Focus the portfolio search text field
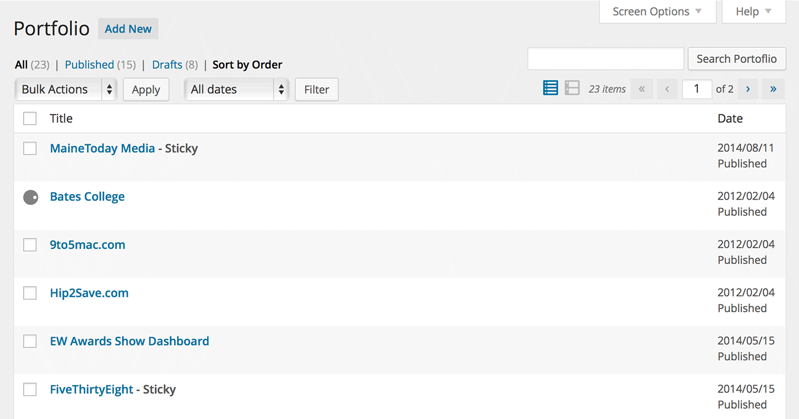Screen dimensions: 799x419 click(606, 59)
